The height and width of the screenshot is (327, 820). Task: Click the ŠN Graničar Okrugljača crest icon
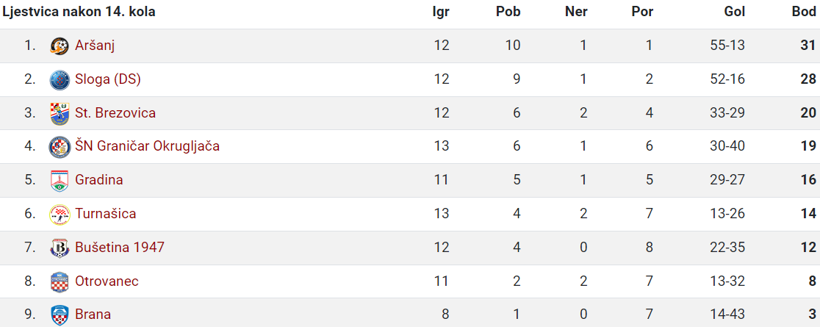(x=60, y=147)
